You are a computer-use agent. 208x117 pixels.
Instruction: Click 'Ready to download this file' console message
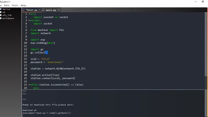(48, 105)
